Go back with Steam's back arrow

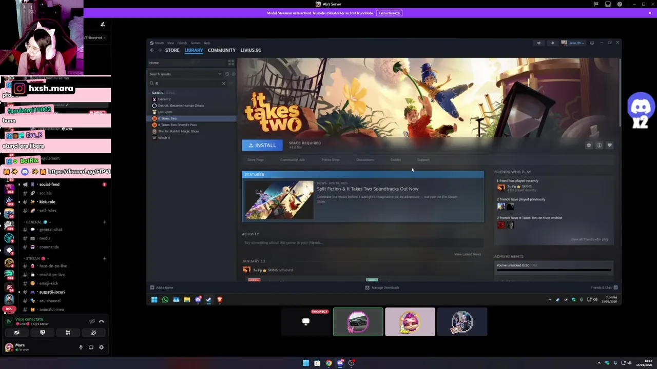pos(152,50)
